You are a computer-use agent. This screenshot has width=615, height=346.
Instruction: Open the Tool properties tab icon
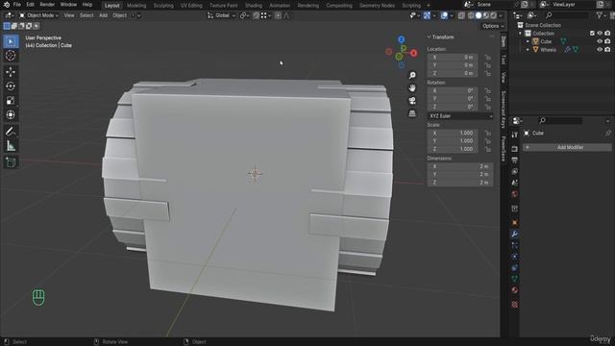click(515, 135)
